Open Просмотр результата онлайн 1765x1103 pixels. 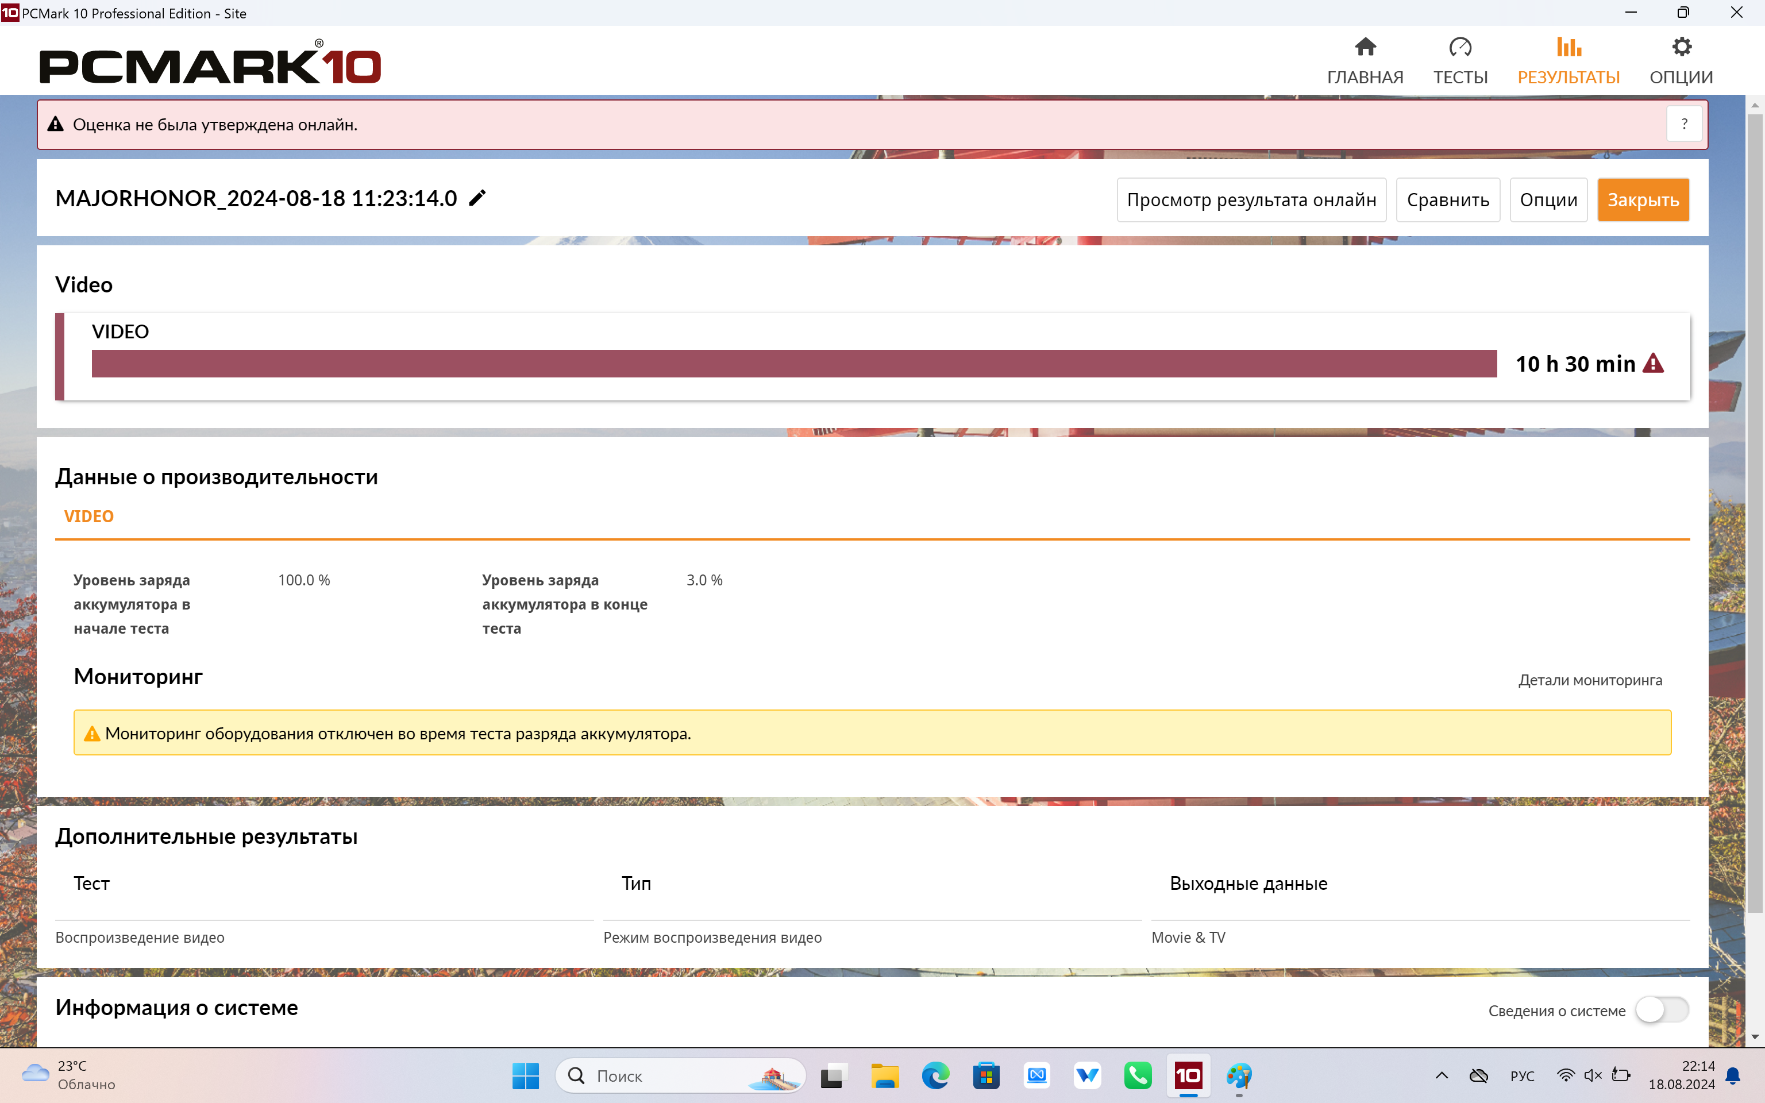point(1251,200)
